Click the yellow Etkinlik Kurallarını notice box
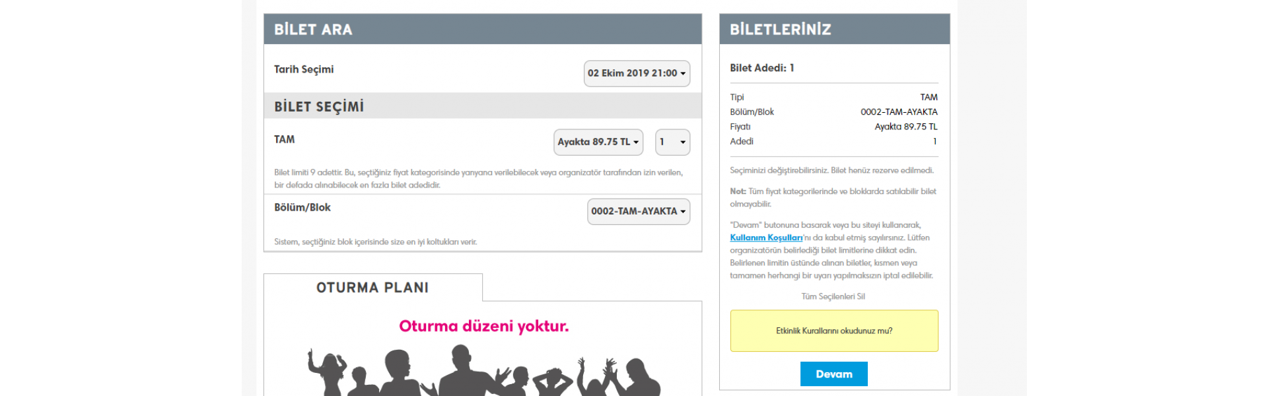 [833, 331]
